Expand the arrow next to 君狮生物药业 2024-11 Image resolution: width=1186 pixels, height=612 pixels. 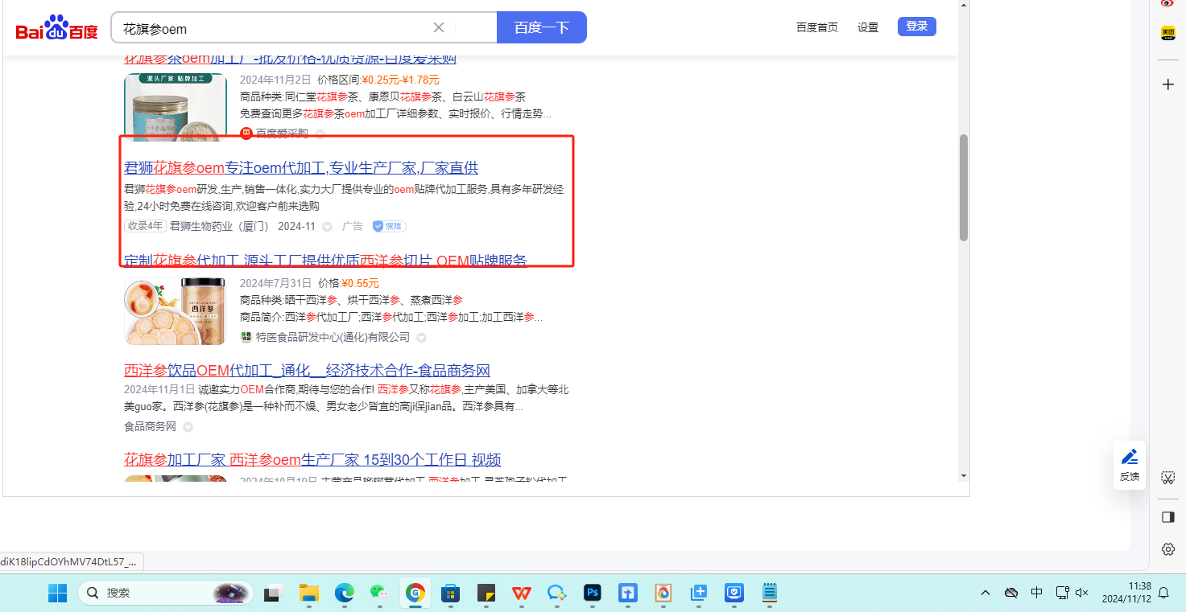328,227
